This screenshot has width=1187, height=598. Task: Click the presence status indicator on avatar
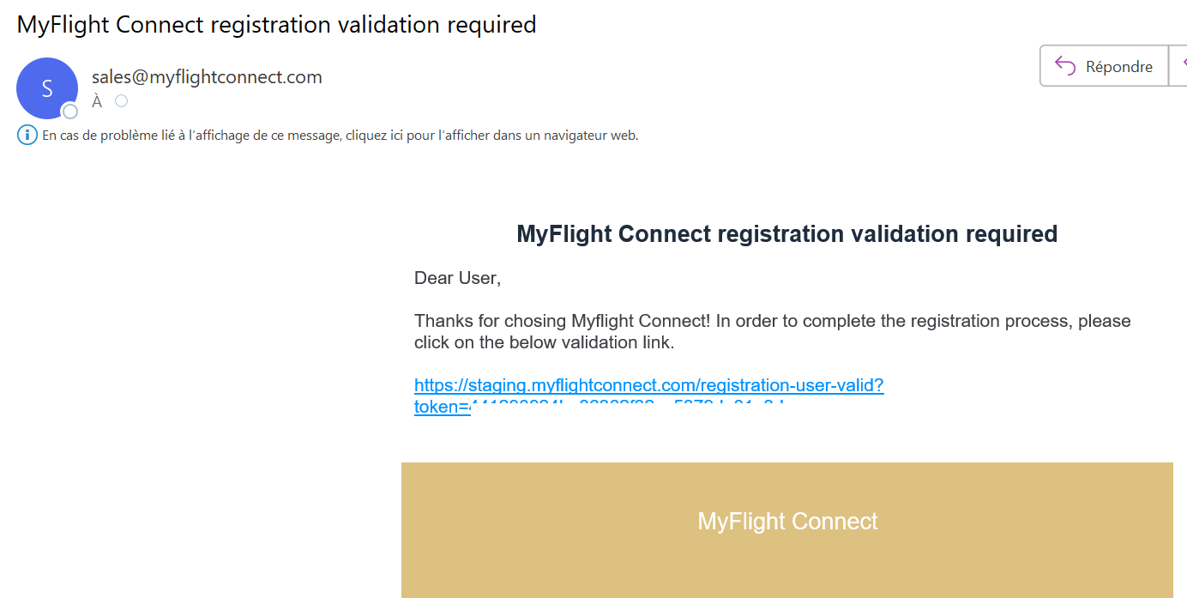coord(70,112)
